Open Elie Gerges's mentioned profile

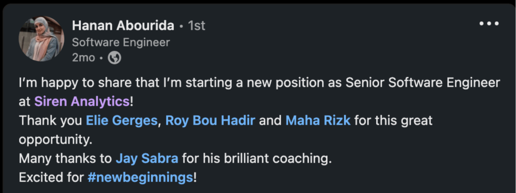[x=122, y=121]
